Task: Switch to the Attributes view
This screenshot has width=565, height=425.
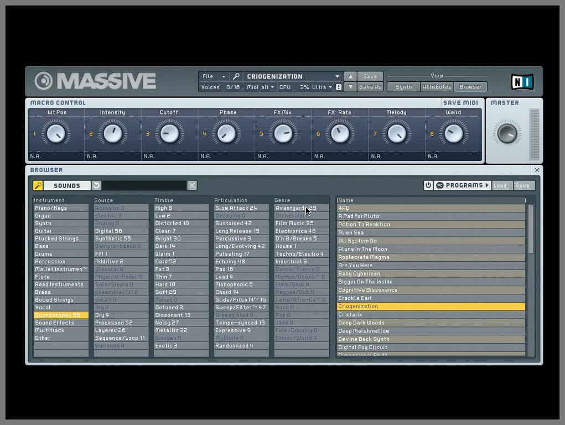Action: coord(437,87)
